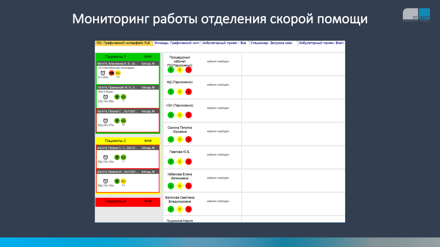Click 'кабинет свободен' status for Павлова Ю.Б.
Image resolution: width=440 pixels, height=247 pixels.
click(218, 155)
